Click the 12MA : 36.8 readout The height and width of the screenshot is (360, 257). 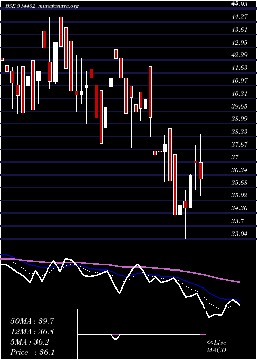pyautogui.click(x=32, y=332)
